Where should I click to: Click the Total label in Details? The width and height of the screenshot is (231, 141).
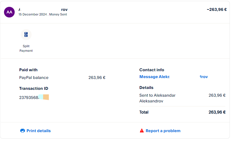click(x=144, y=112)
